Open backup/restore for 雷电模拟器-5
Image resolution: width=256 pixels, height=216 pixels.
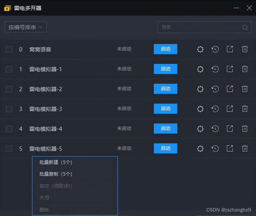point(215,149)
